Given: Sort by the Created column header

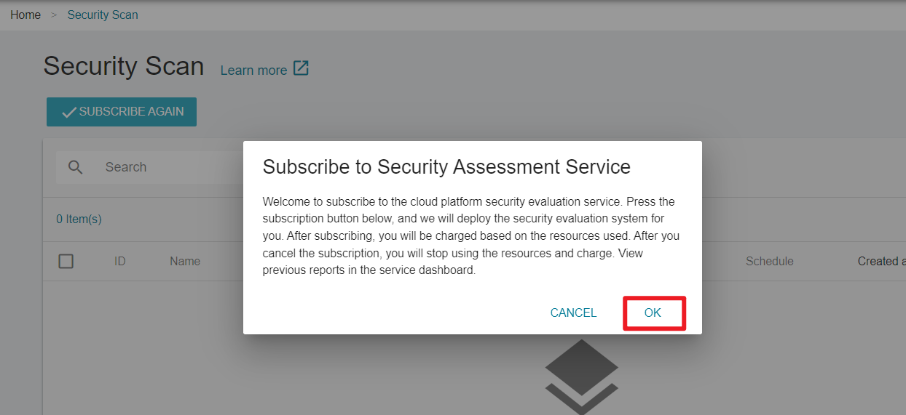Looking at the screenshot, I should (881, 262).
